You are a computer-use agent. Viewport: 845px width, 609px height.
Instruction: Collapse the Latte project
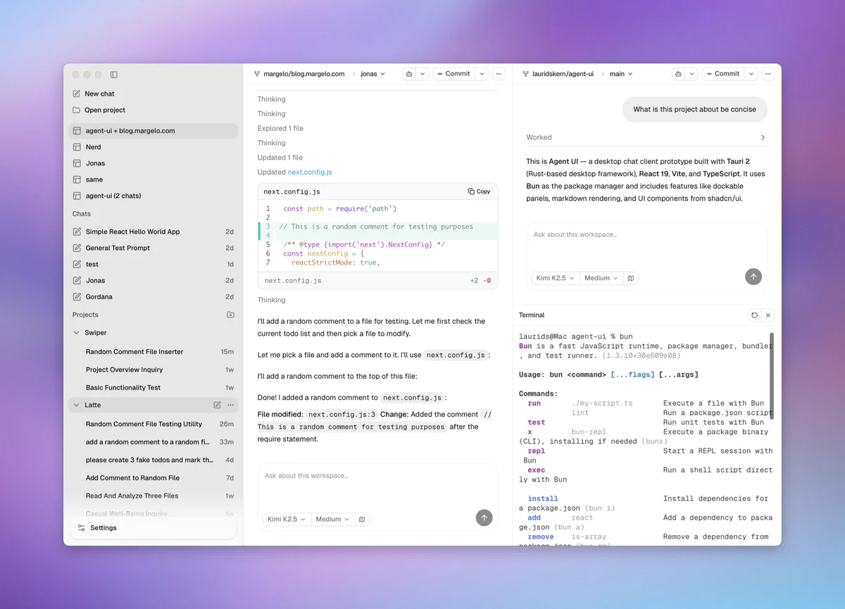77,406
